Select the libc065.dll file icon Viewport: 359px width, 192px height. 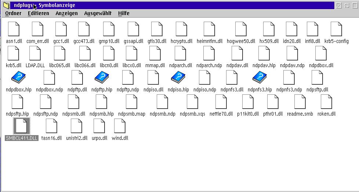(x=59, y=53)
